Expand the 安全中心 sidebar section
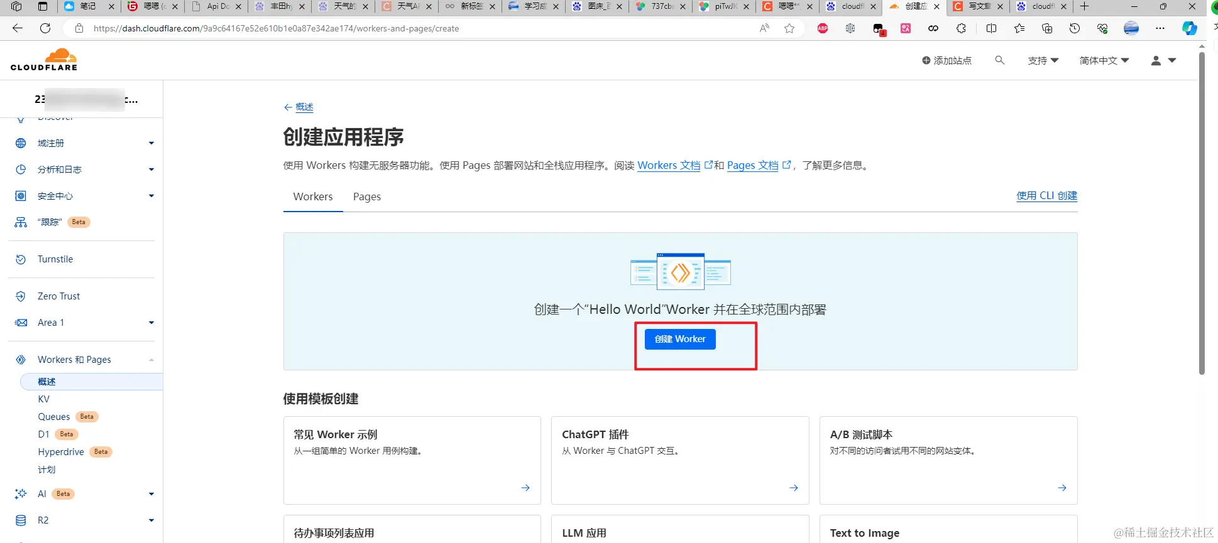Image resolution: width=1218 pixels, height=543 pixels. pos(151,196)
